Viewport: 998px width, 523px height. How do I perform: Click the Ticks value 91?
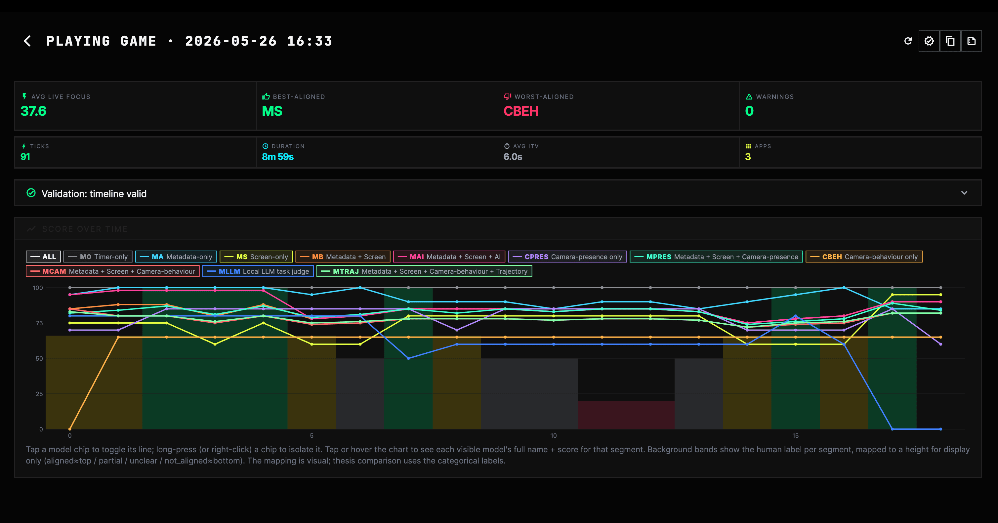[x=25, y=156]
